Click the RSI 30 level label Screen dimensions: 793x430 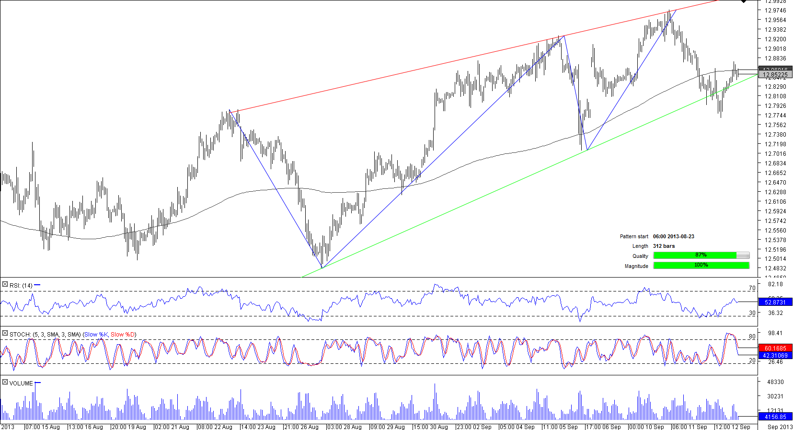coord(752,313)
